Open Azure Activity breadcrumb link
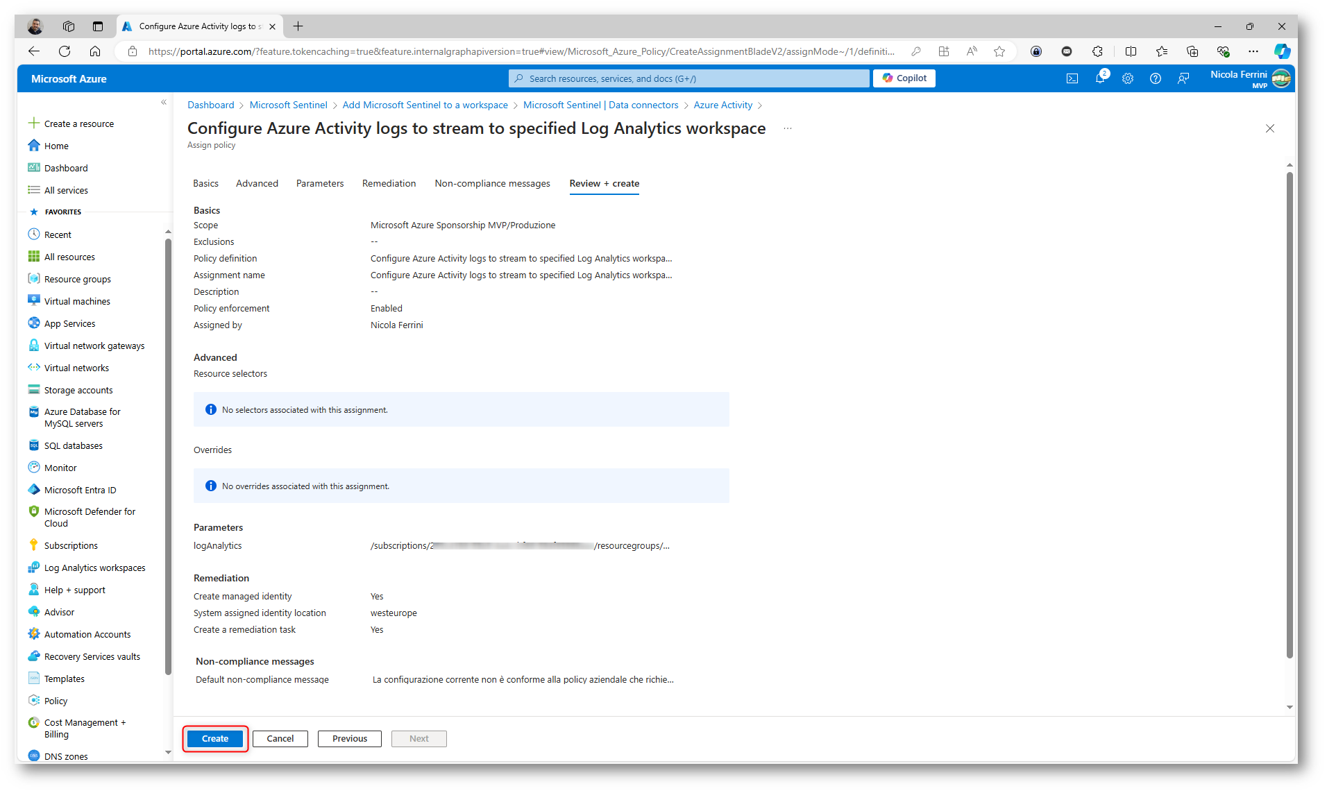 click(722, 105)
